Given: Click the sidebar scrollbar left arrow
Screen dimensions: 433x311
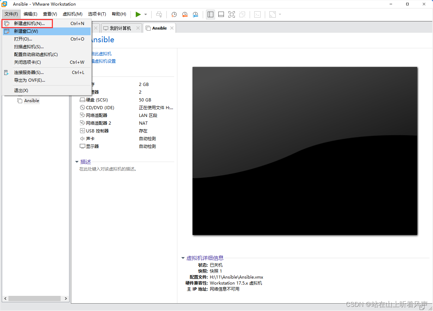Looking at the screenshot, I should point(5,298).
